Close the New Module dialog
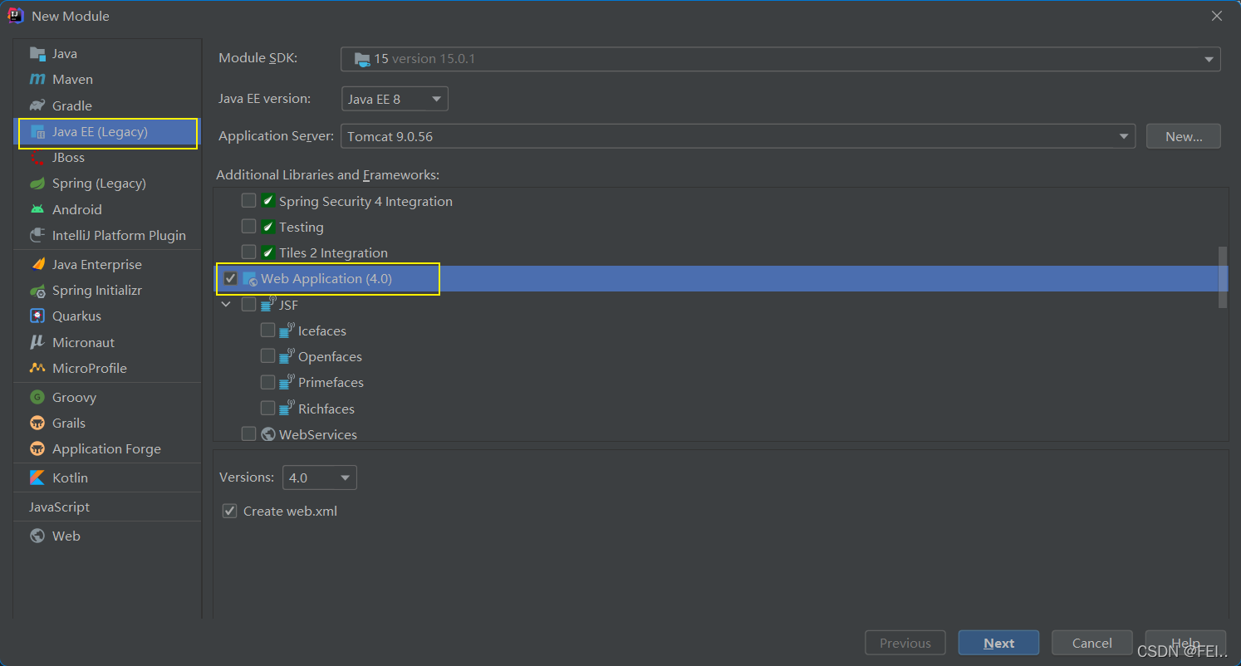The width and height of the screenshot is (1241, 666). (x=1217, y=16)
